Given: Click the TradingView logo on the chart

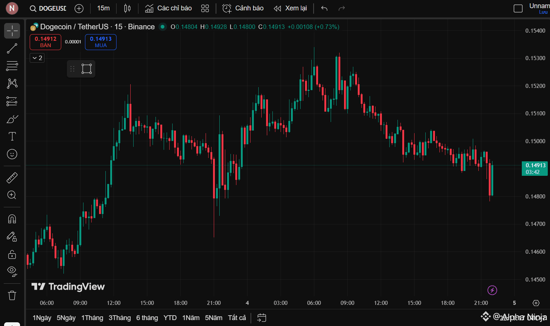Looking at the screenshot, I should point(68,286).
